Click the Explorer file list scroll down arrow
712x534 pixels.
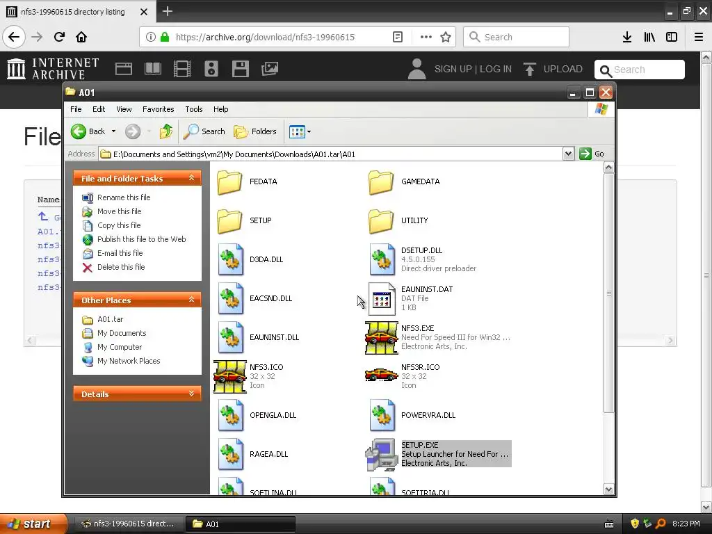click(x=608, y=489)
